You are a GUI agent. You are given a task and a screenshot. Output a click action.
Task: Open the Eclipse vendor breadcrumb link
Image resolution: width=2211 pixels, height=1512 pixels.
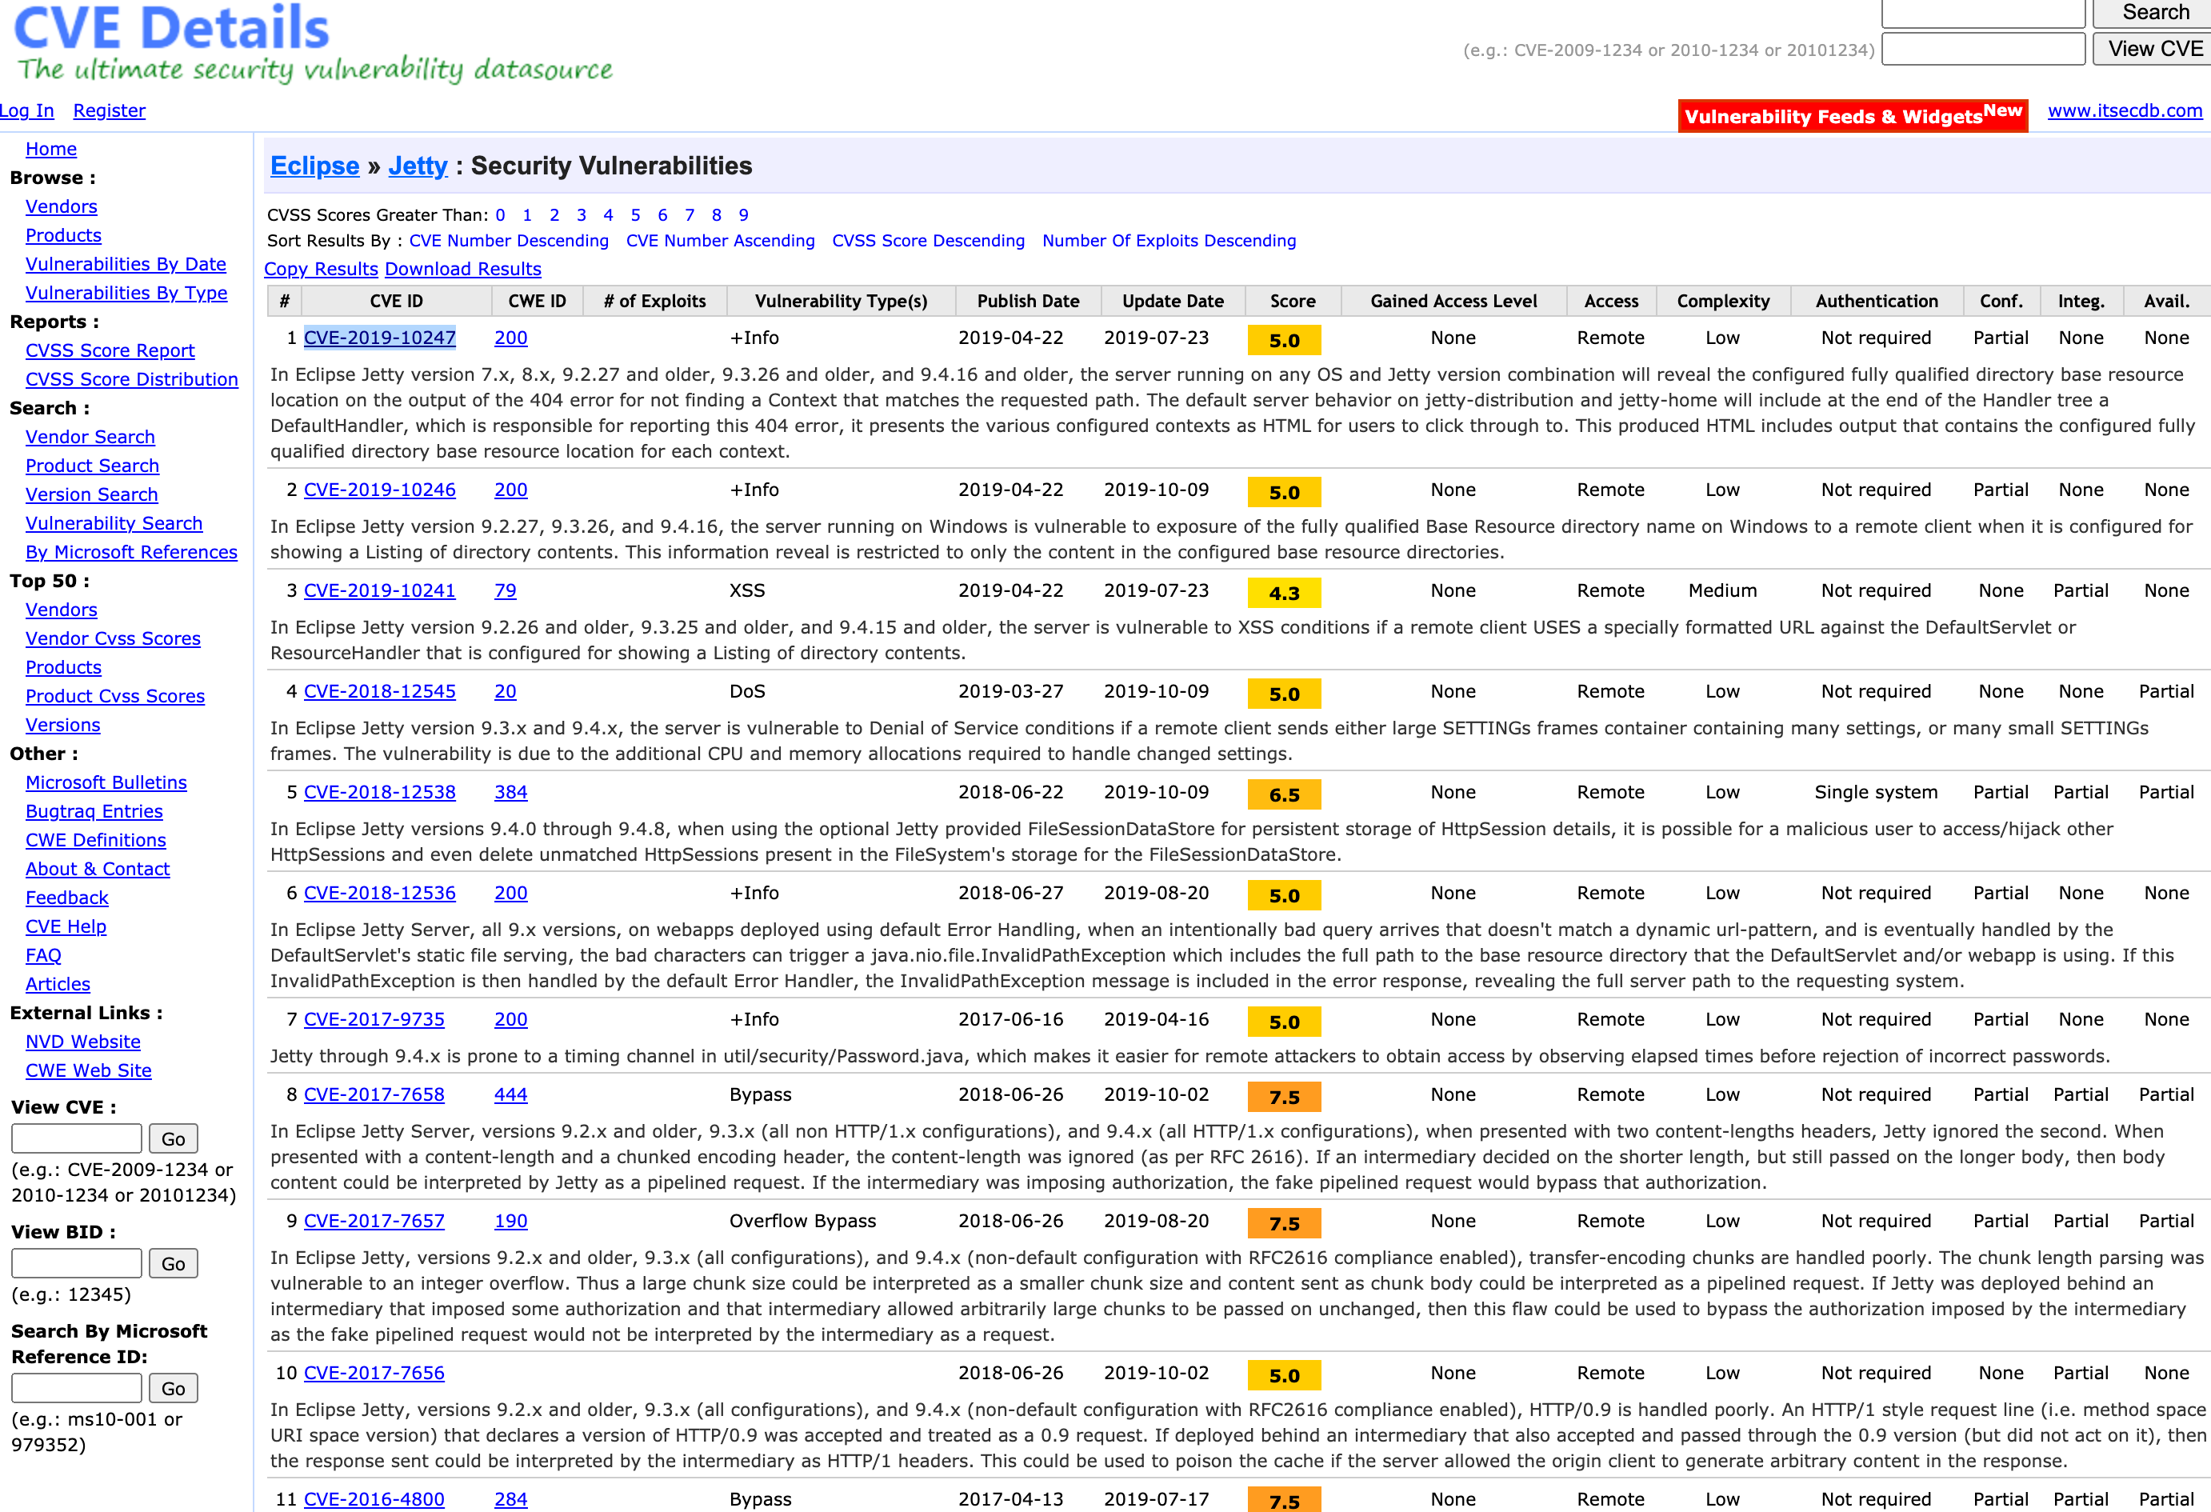pyautogui.click(x=315, y=166)
